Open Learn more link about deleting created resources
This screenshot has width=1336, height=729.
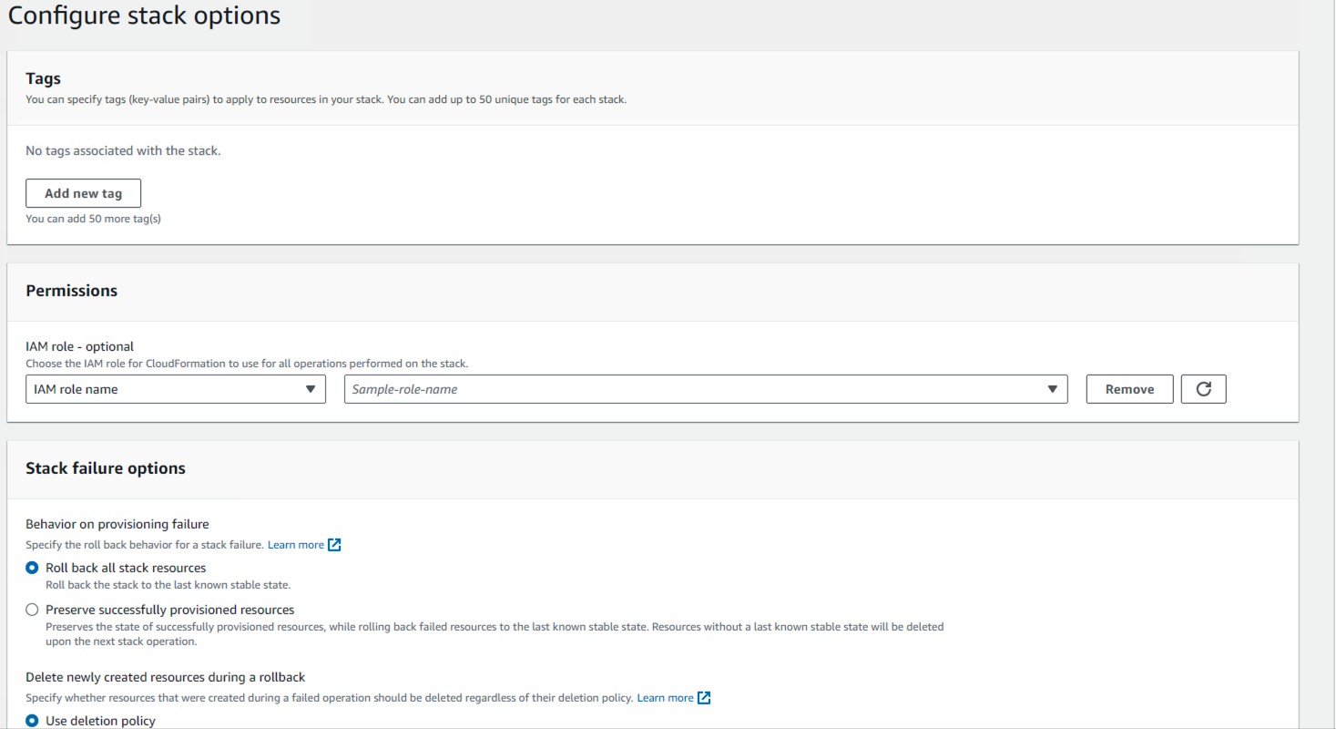click(665, 698)
